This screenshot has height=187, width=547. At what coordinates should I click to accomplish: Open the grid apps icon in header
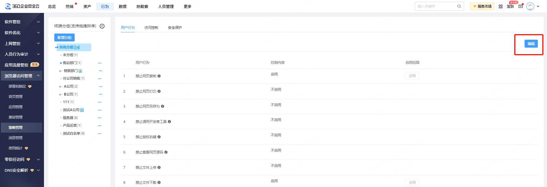(501, 6)
